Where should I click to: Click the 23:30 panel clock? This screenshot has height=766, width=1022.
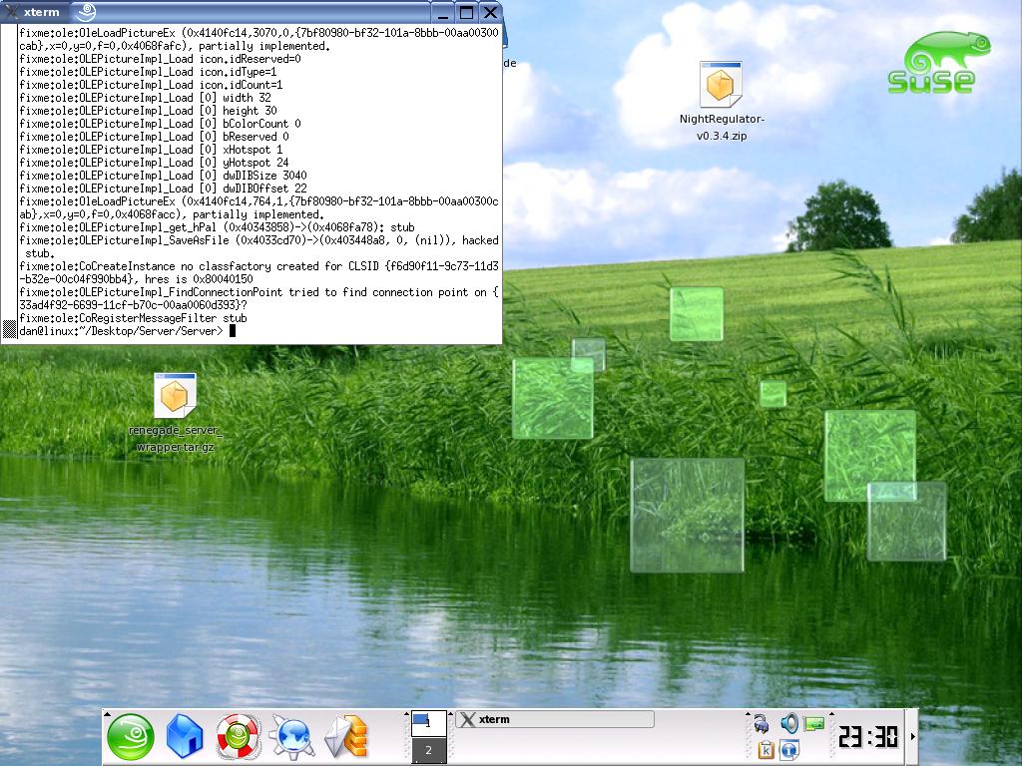point(867,737)
